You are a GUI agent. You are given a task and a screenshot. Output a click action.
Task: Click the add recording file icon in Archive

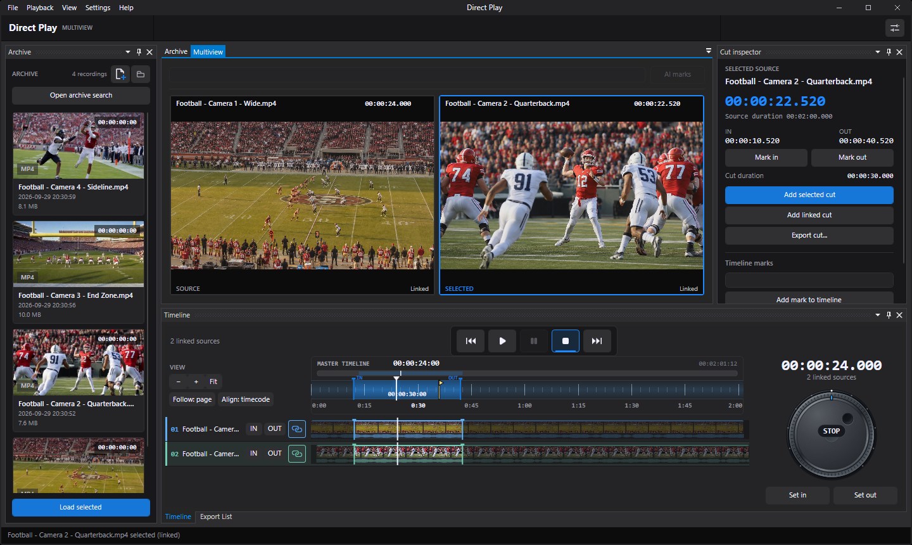point(120,74)
